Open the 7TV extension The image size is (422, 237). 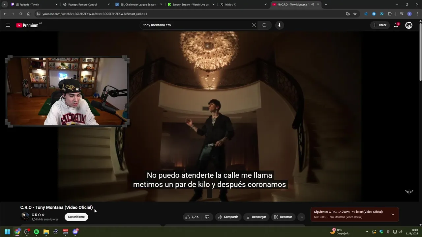point(382,14)
